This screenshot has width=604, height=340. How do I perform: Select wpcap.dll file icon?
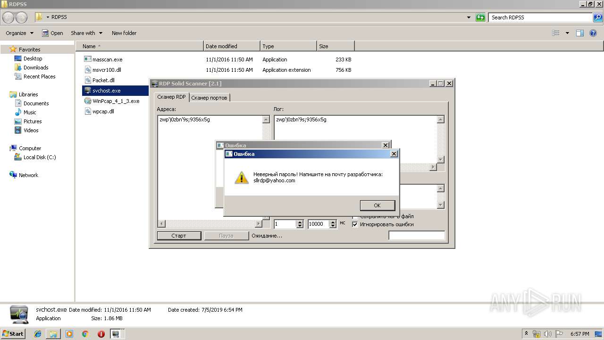coord(87,111)
